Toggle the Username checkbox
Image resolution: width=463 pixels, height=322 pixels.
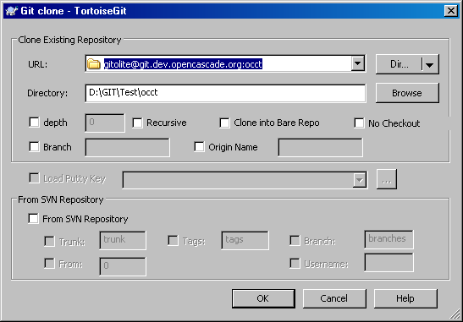(x=295, y=264)
